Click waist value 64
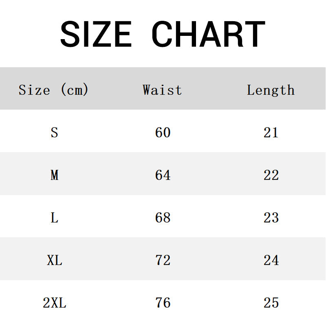326x326 pixels. click(x=163, y=175)
